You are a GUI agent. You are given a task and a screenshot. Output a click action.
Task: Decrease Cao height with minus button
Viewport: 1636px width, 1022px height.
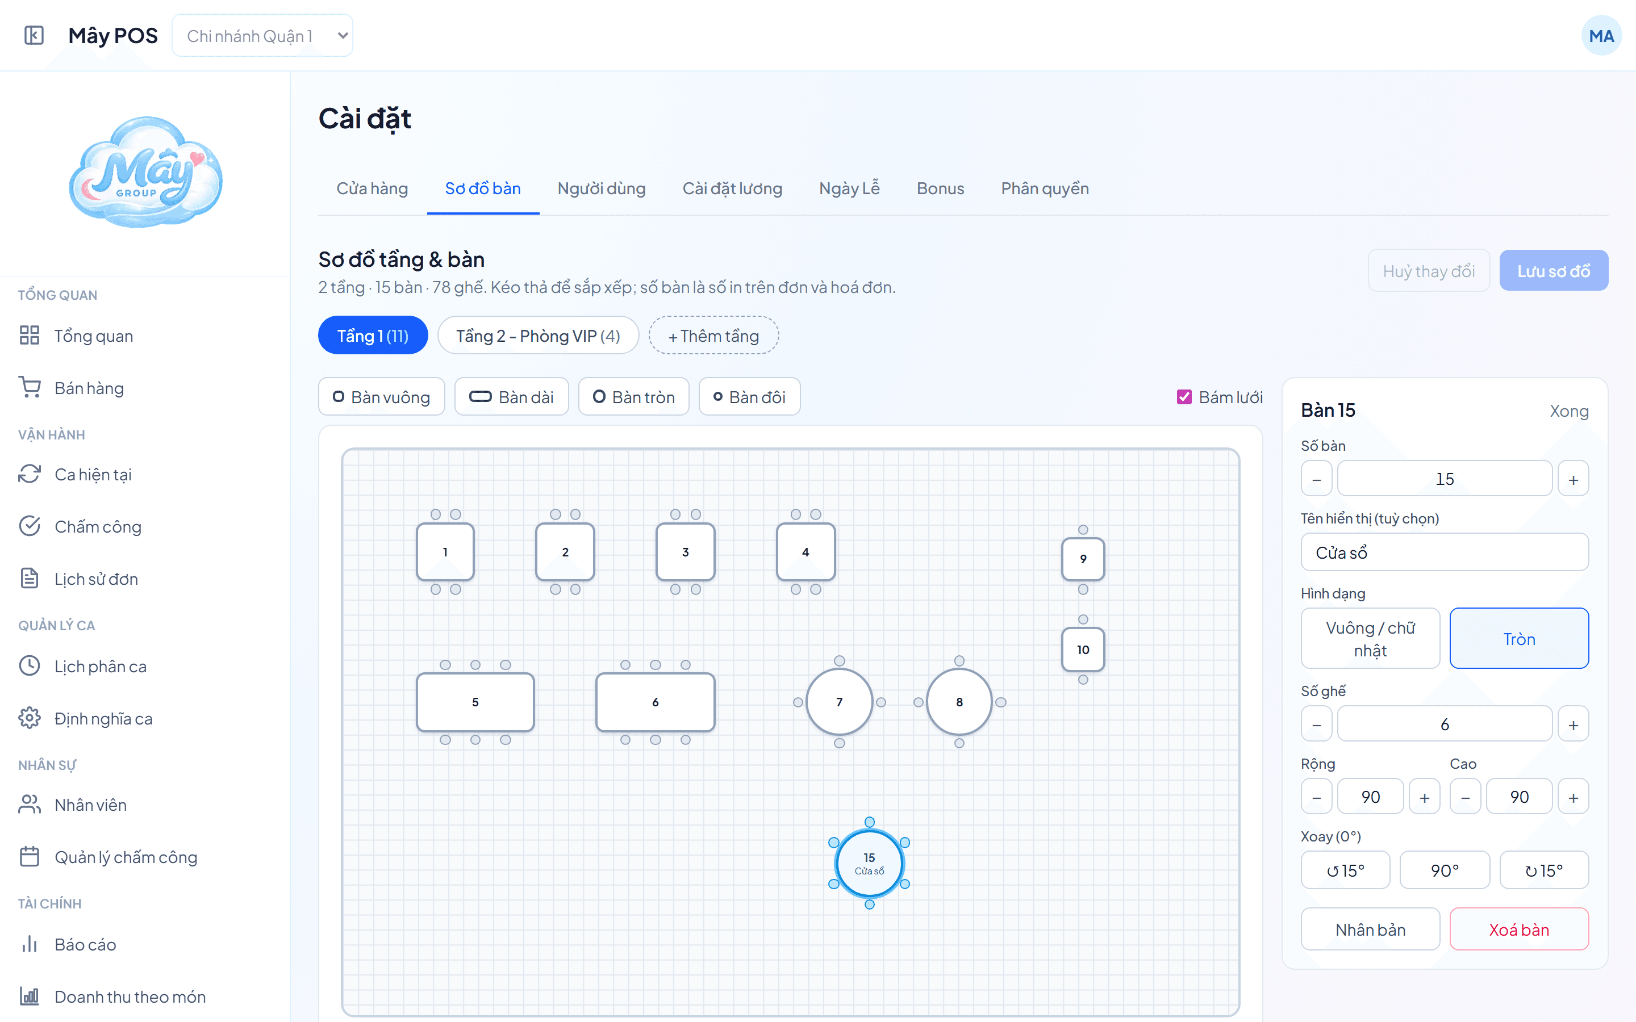pos(1465,797)
